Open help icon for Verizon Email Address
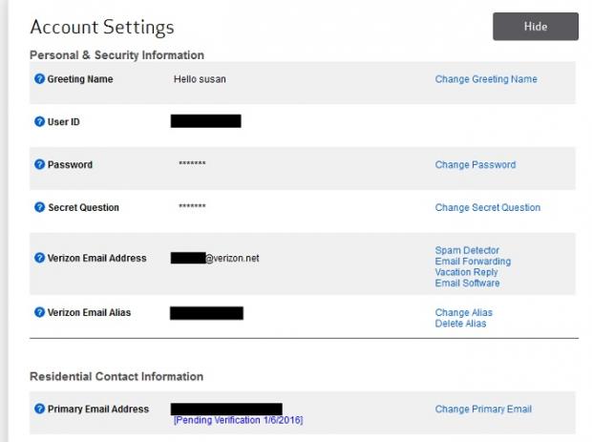Viewport: 592px width, 442px height. click(x=40, y=258)
